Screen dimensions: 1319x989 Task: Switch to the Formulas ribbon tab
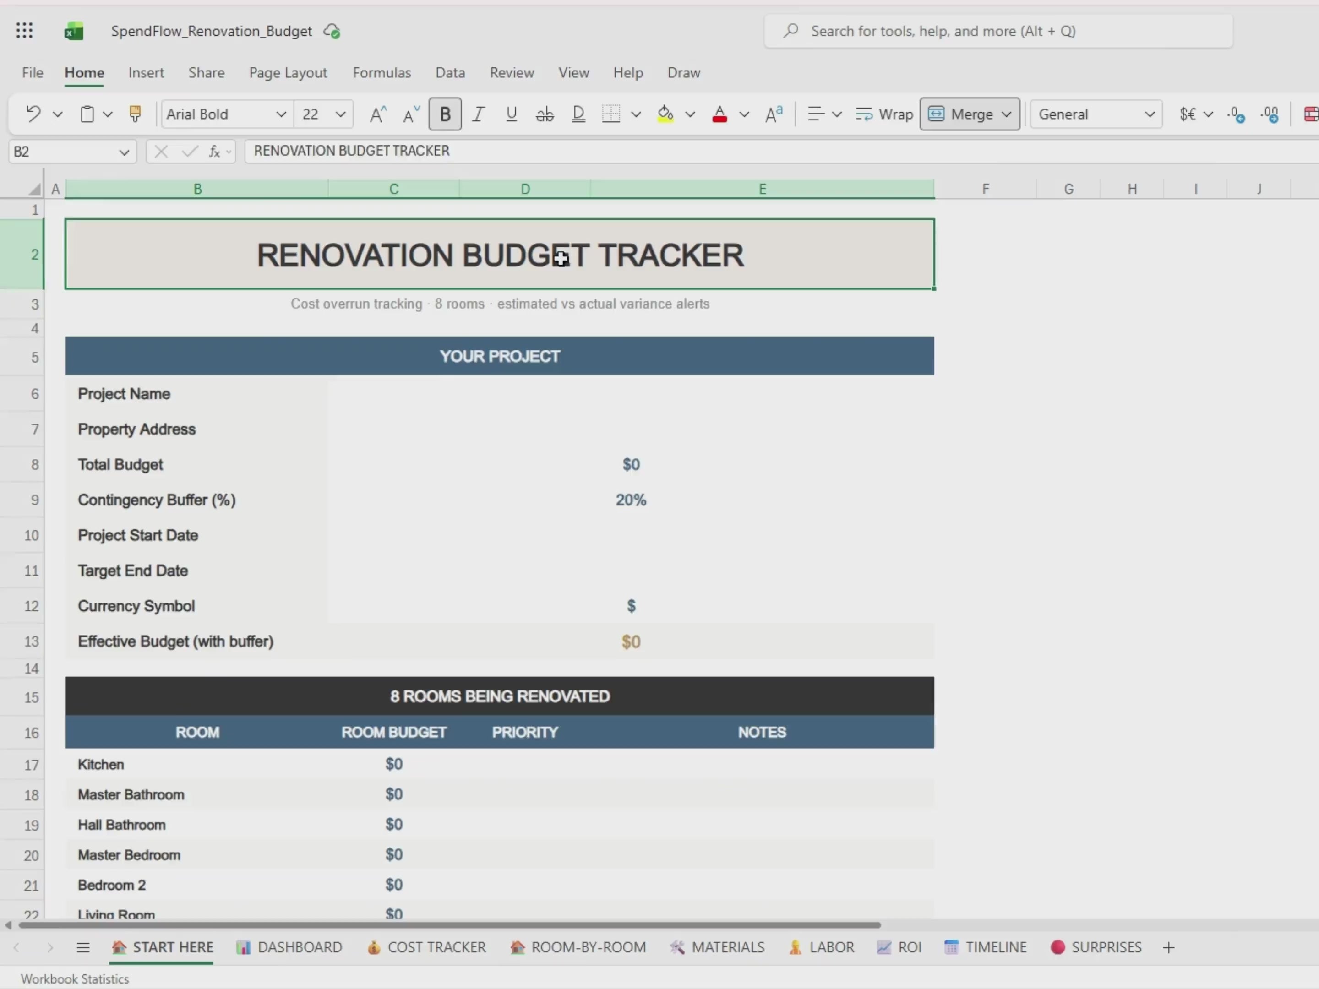pyautogui.click(x=382, y=73)
